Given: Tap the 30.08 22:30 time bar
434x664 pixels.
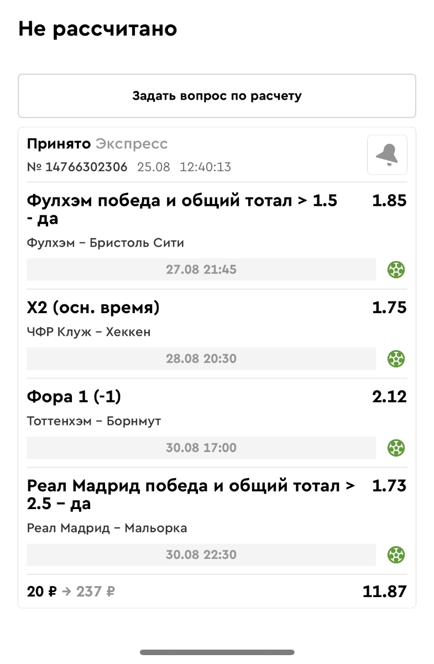Looking at the screenshot, I should tap(201, 554).
